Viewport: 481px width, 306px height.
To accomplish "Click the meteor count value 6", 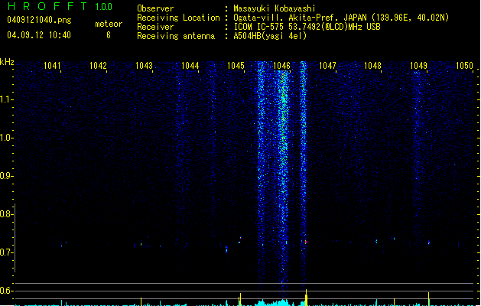I will coord(109,35).
